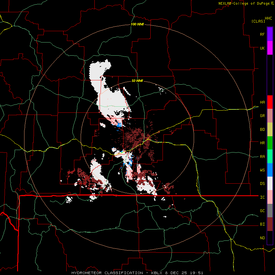The width and height of the screenshot is (275, 275).
Task: Select the blue WS legend swatch
Action: coord(270,170)
